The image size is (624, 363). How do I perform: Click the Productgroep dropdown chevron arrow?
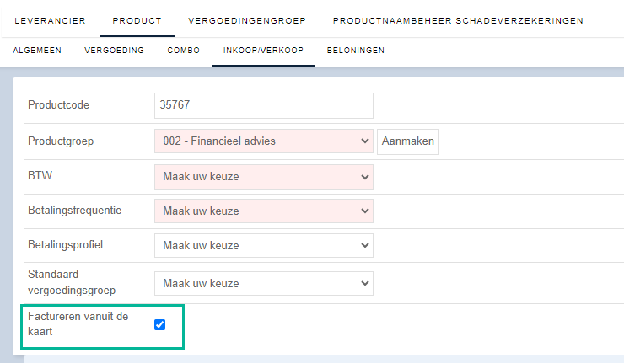click(364, 141)
